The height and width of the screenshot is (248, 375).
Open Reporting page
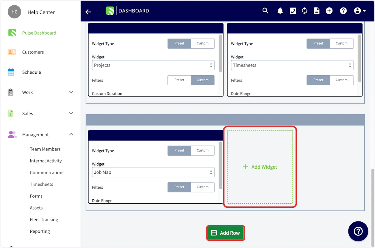tap(40, 231)
